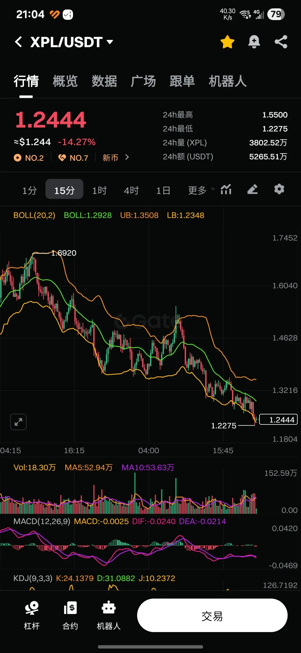Viewport: 301px width, 653px height.
Task: Switch to the 数据 tab
Action: (x=104, y=81)
